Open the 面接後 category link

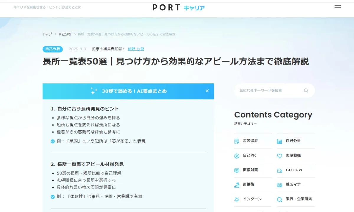tap(248, 184)
